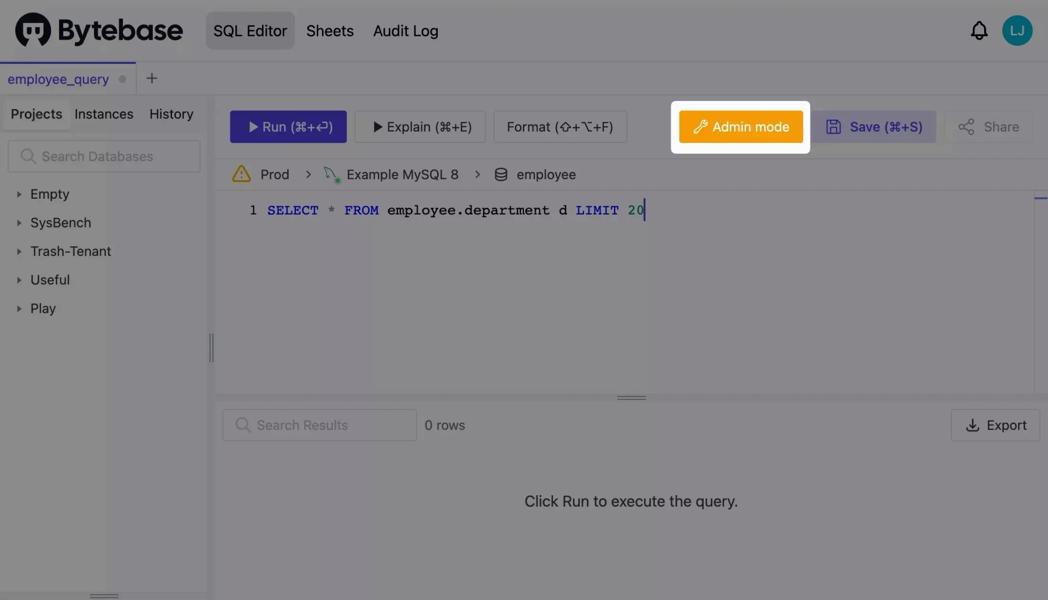The height and width of the screenshot is (600, 1048).
Task: Click the Save query icon
Action: (833, 127)
